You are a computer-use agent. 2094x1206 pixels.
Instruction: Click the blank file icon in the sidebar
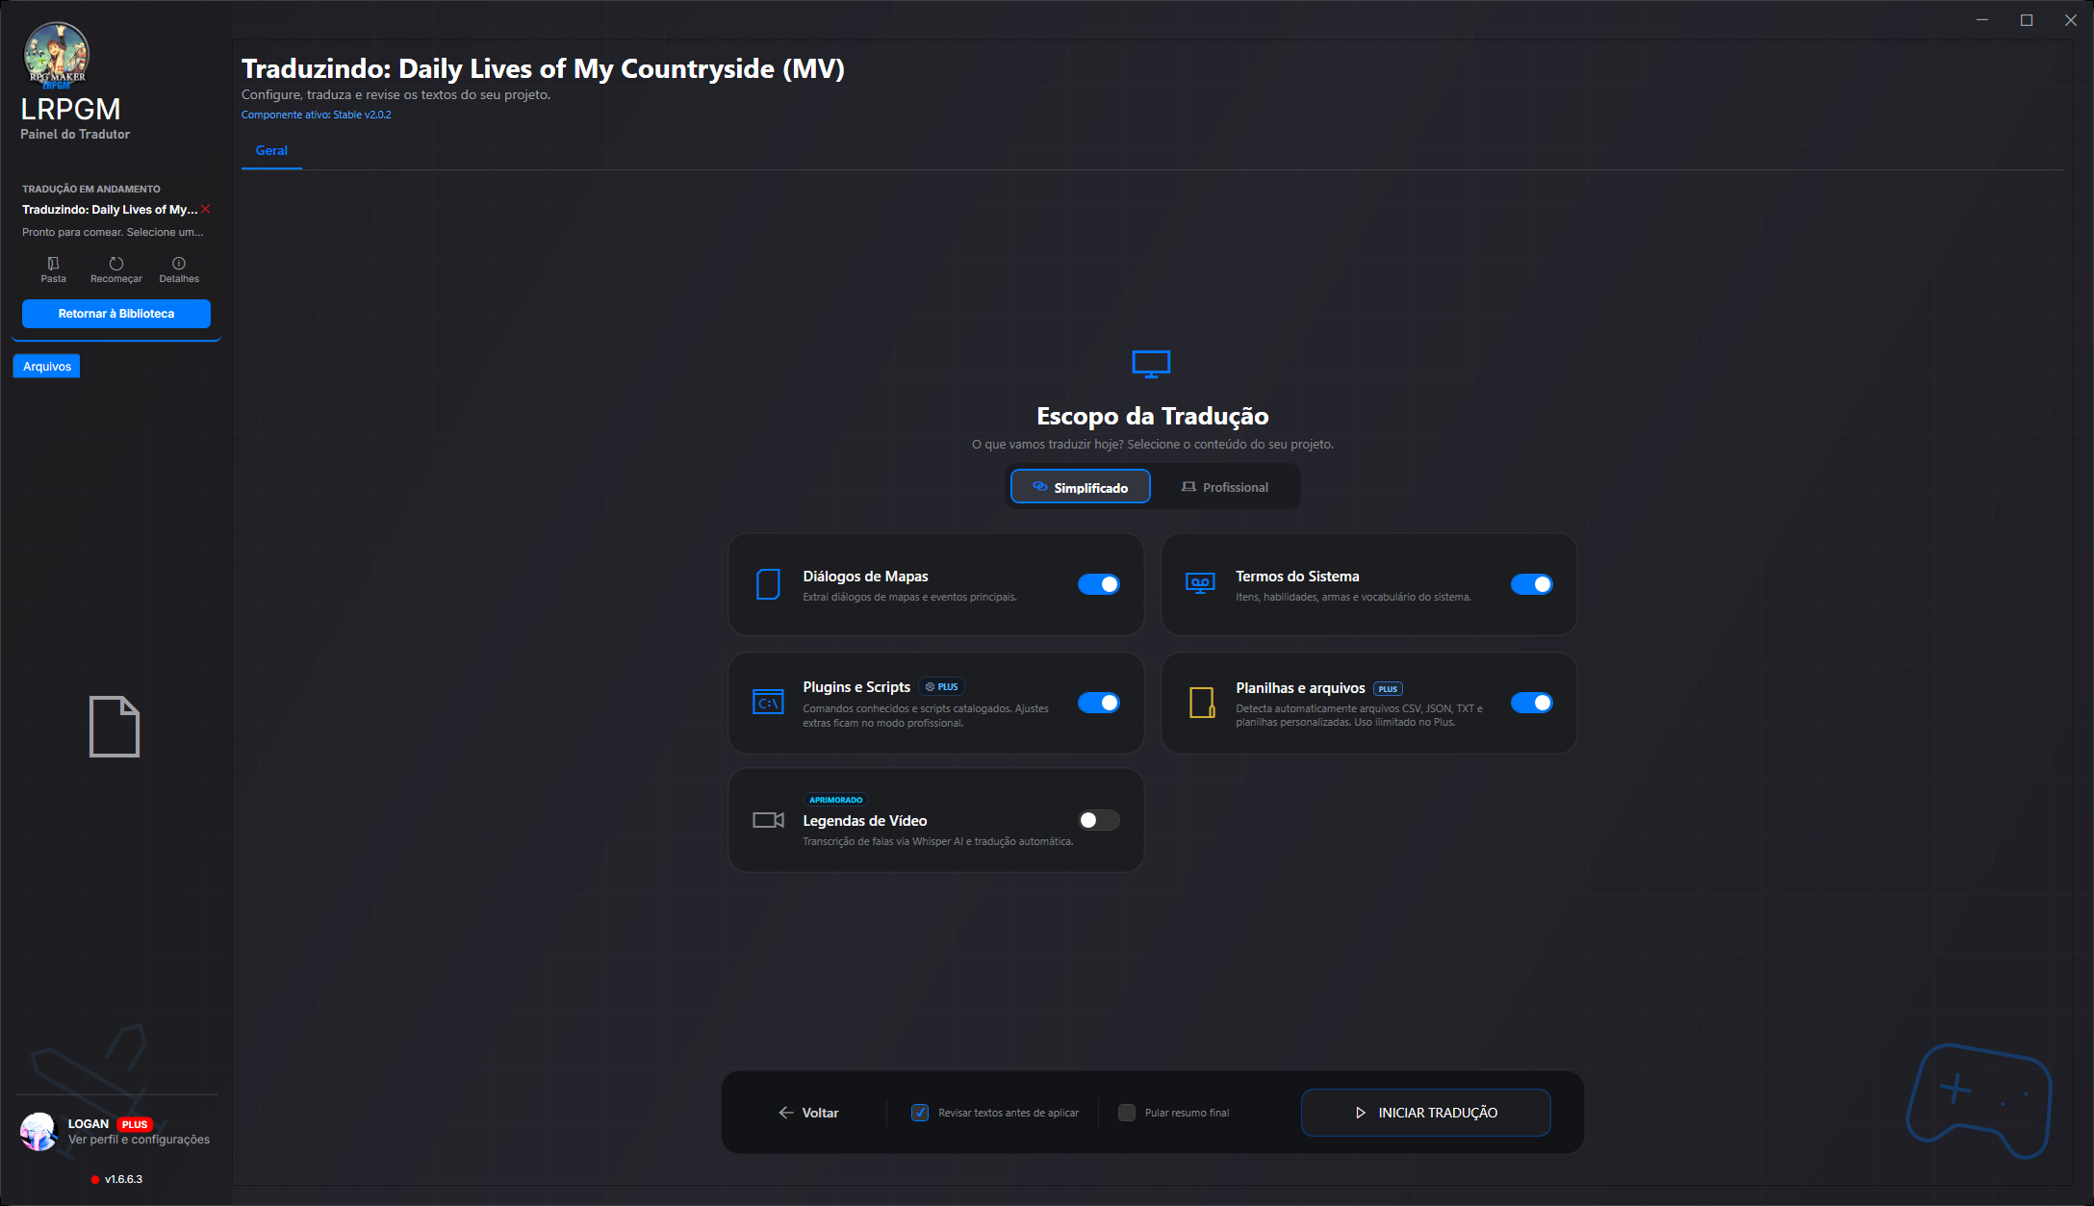(115, 727)
